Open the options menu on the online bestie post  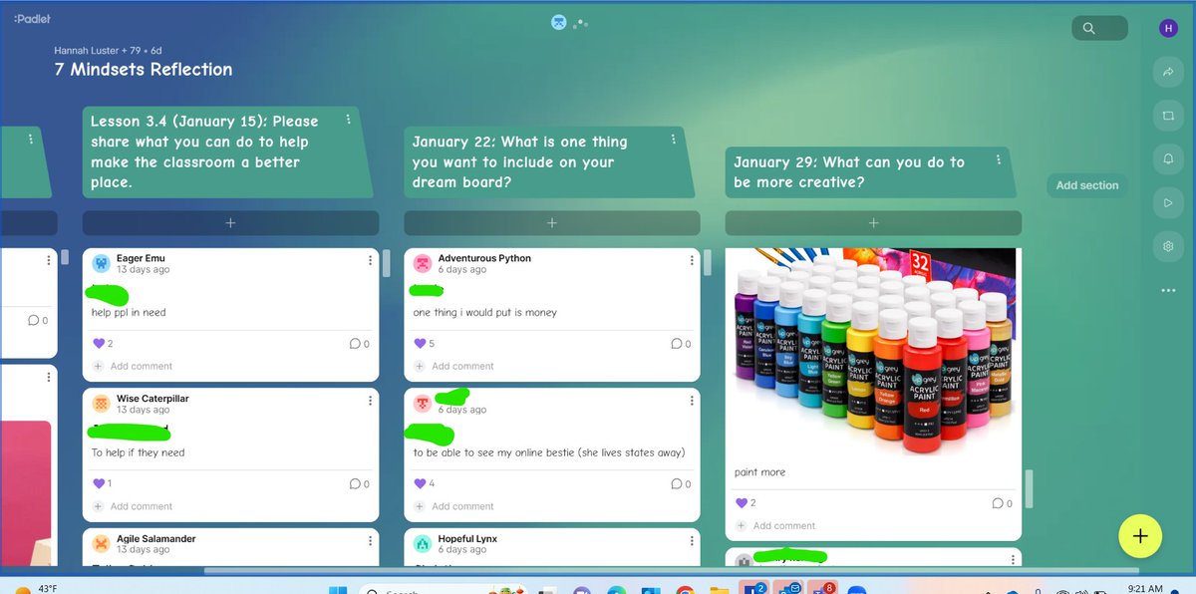tap(692, 401)
